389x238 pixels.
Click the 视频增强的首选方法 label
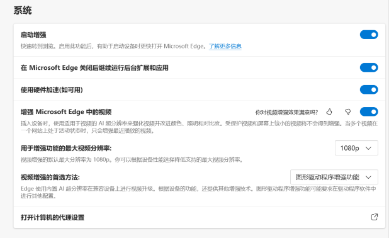[50, 177]
